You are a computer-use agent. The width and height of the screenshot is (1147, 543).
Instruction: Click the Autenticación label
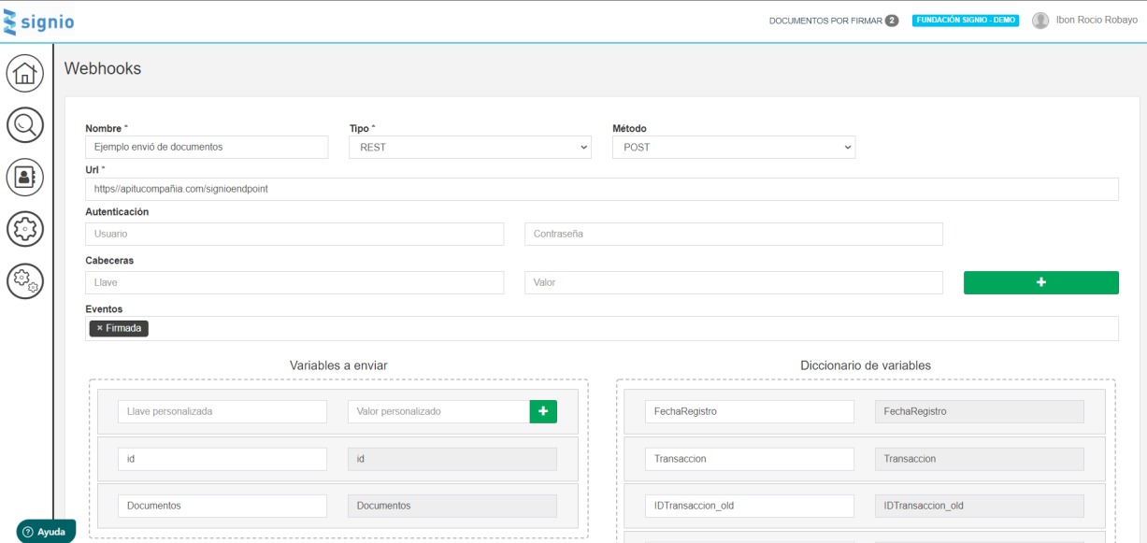[117, 212]
